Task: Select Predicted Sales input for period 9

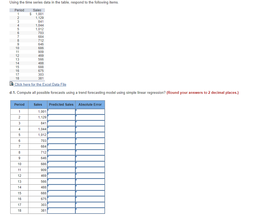Action: [61, 158]
